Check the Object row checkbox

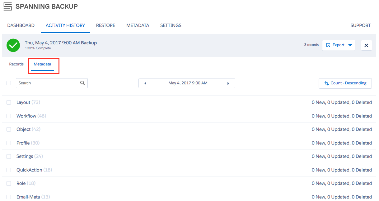pos(9,129)
